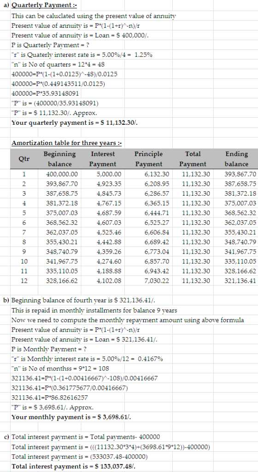Click the cell '400000=P*(0.449143511/0.0125)'
The width and height of the screenshot is (258, 472).
click(x=58, y=84)
